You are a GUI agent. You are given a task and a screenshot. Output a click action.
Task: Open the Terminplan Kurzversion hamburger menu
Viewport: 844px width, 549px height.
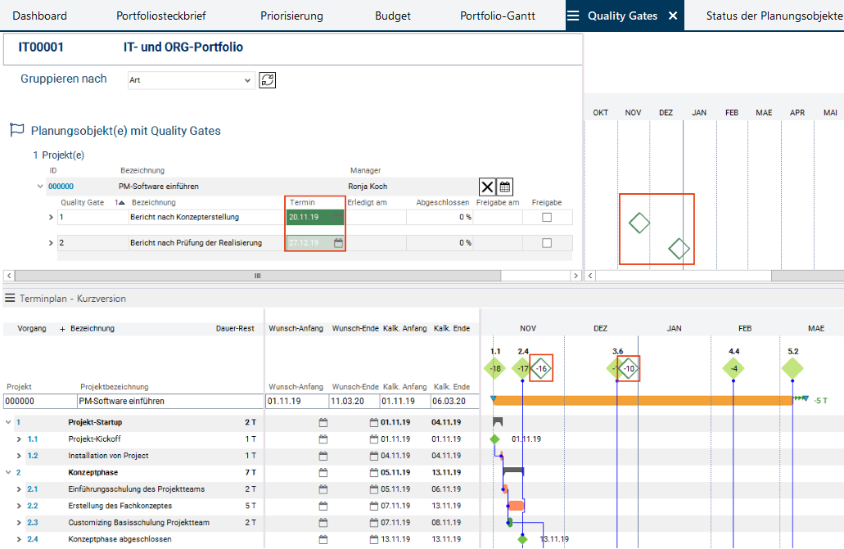[10, 299]
